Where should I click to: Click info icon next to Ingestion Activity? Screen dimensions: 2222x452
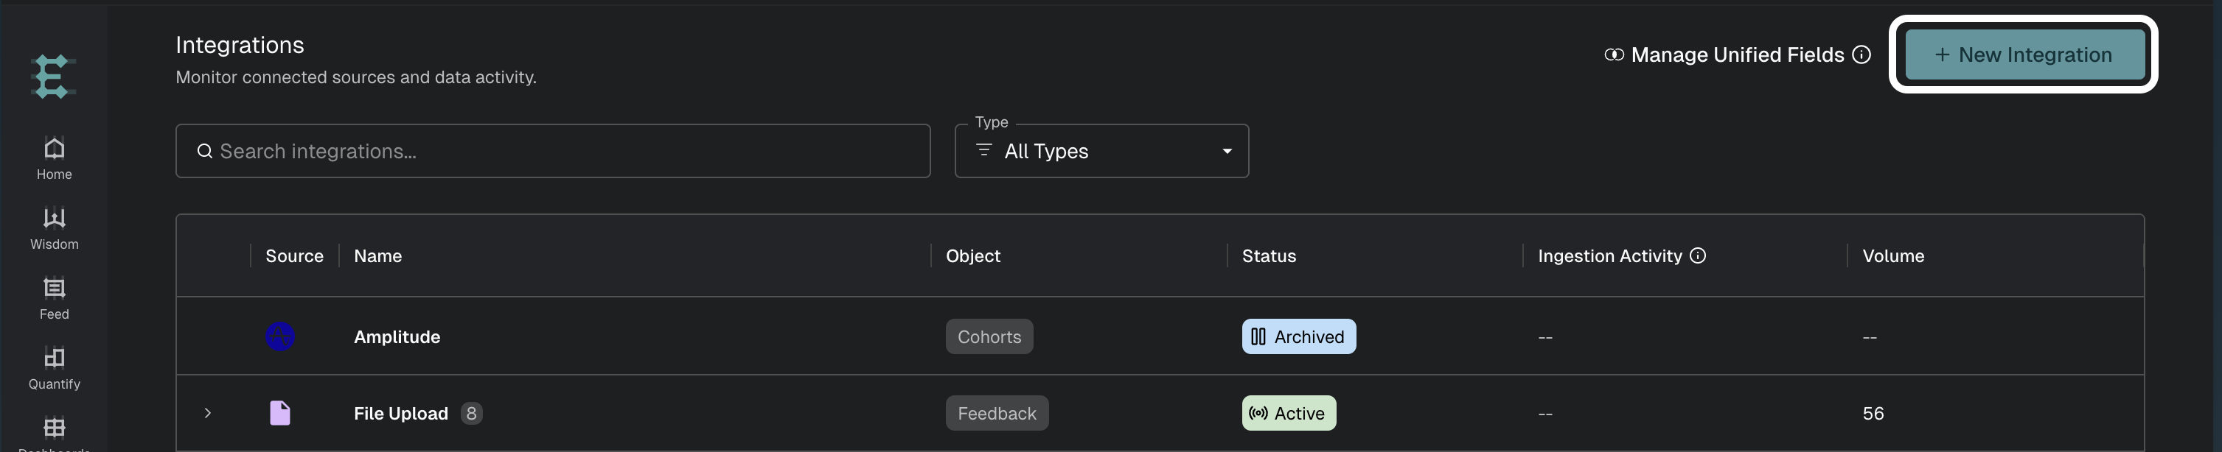[1698, 255]
